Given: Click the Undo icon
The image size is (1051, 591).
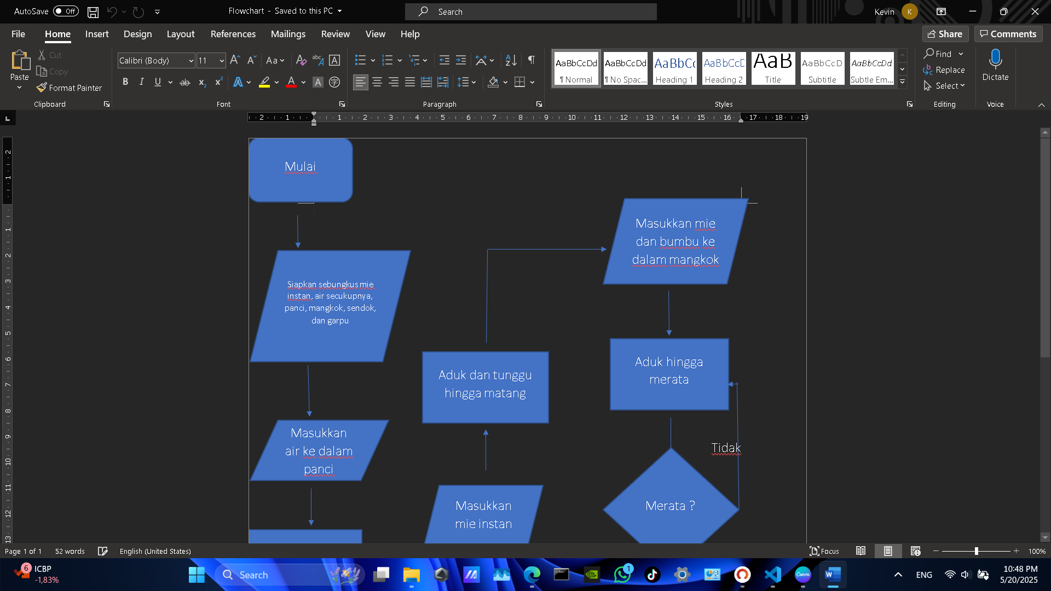Looking at the screenshot, I should click(112, 11).
